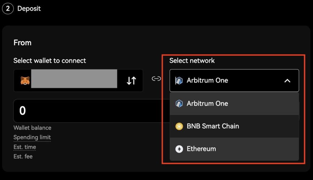The width and height of the screenshot is (313, 180).
Task: Click the MetaMask fox wallet icon
Action: coord(25,81)
